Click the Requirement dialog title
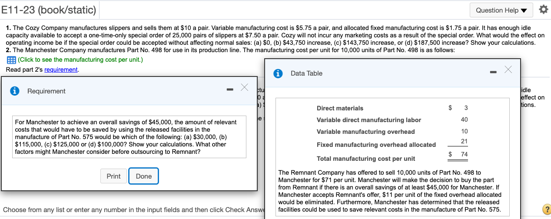 pos(46,91)
